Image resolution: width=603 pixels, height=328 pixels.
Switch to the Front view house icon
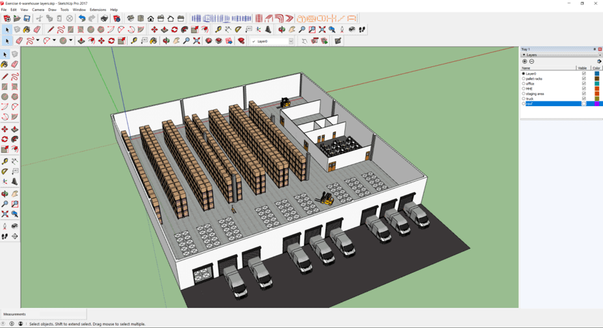pyautogui.click(x=151, y=18)
